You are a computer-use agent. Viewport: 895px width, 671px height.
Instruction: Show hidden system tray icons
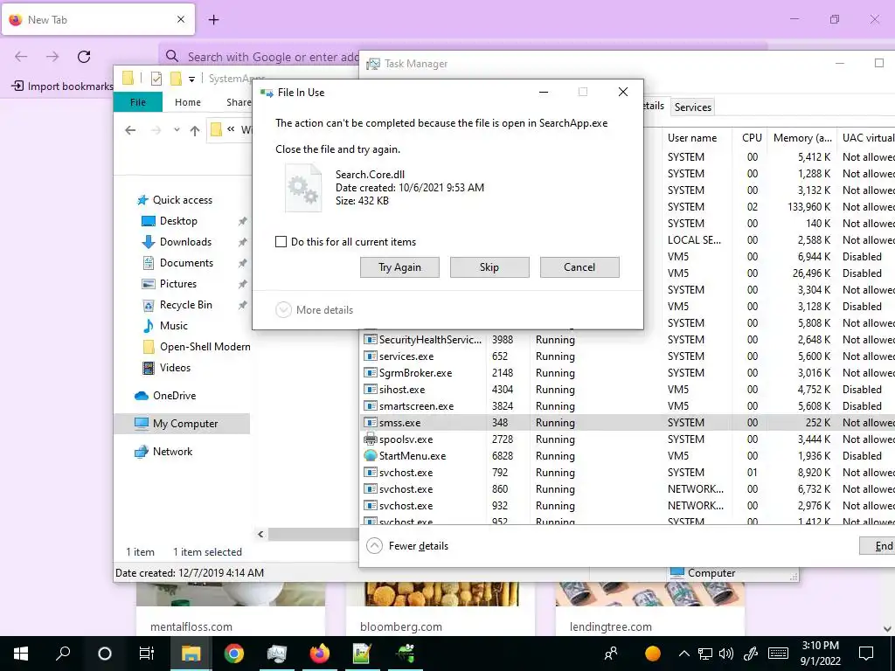coord(683,654)
